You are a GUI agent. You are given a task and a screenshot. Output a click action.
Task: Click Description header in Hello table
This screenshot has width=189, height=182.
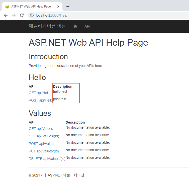pyautogui.click(x=63, y=86)
